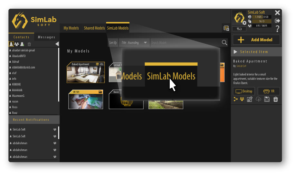Viewport: 295px width, 175px height.
Task: Click the models count documents icon
Action: coord(250,21)
